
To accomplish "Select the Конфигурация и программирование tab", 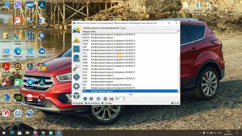I will click(x=101, y=28).
